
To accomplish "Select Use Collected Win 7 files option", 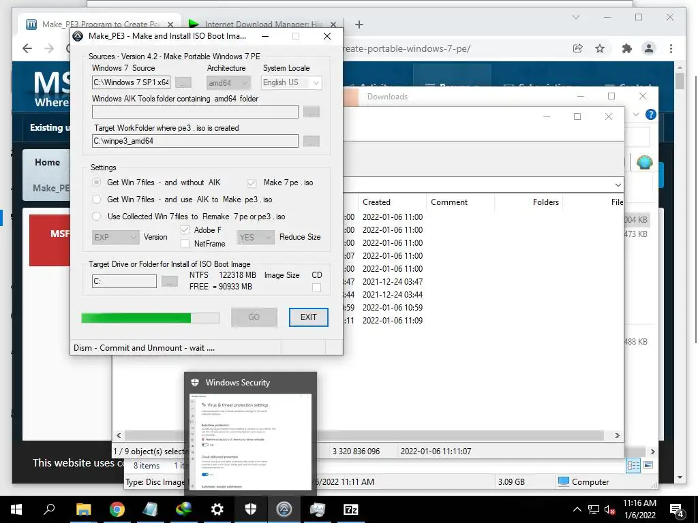I will (96, 217).
